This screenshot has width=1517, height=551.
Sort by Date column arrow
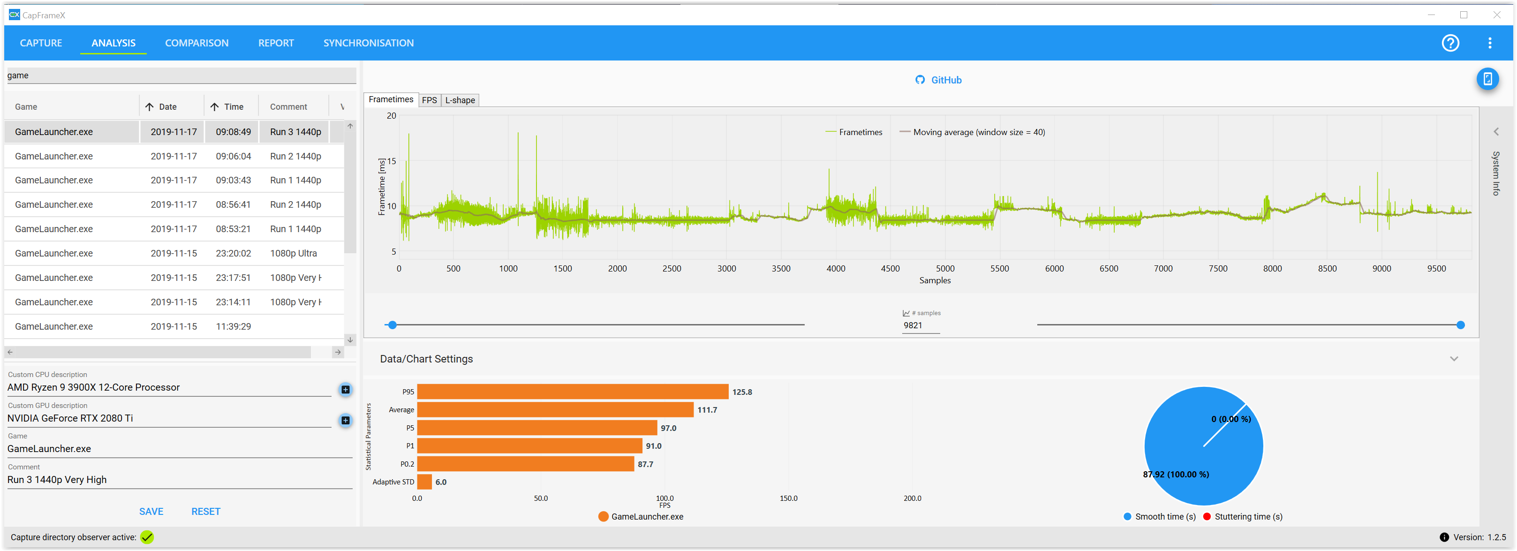pyautogui.click(x=150, y=106)
